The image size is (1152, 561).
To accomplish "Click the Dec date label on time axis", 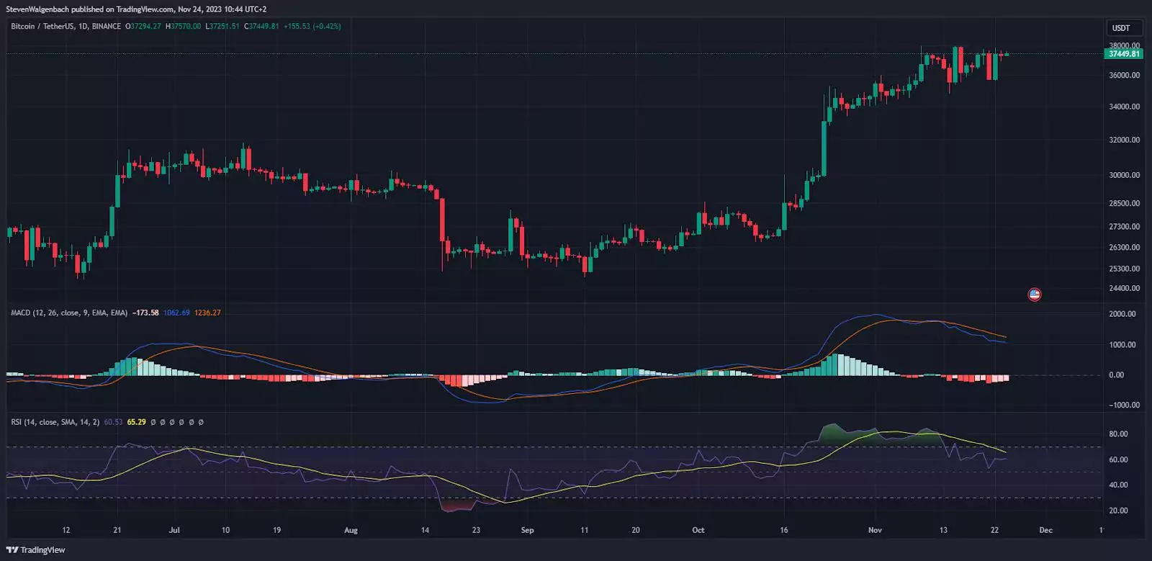I will [1045, 530].
